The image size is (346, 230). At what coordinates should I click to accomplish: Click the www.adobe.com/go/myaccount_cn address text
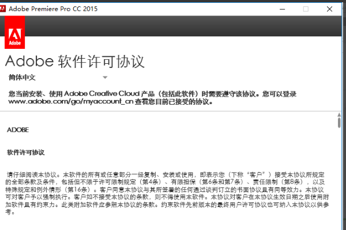(71, 101)
